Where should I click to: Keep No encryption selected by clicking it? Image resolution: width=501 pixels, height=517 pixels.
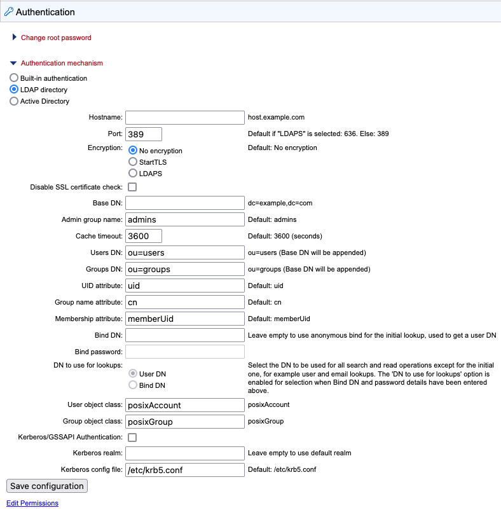click(133, 150)
